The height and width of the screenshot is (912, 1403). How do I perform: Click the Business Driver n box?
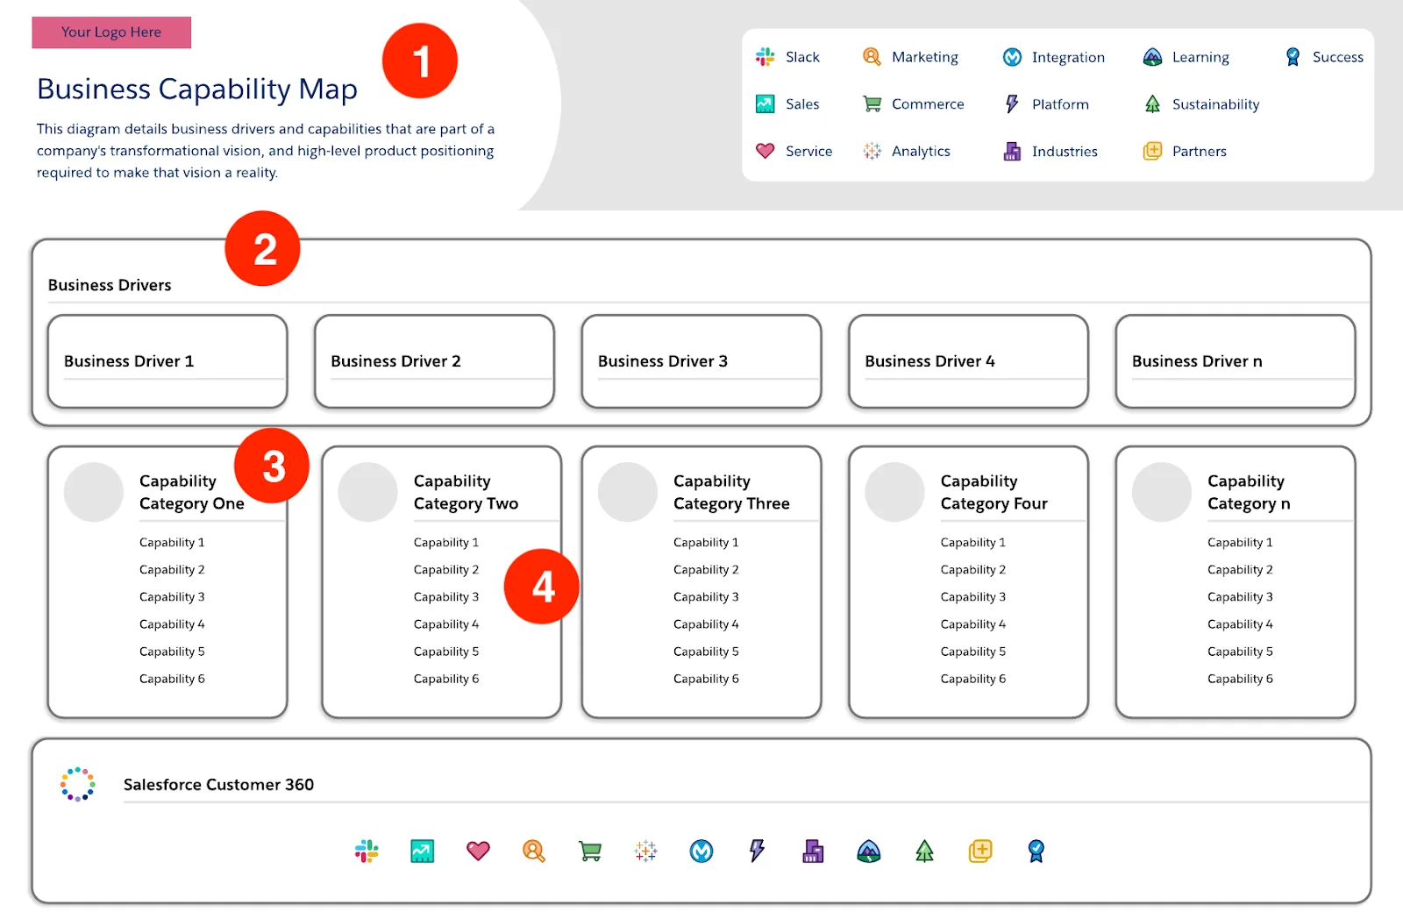[1236, 361]
